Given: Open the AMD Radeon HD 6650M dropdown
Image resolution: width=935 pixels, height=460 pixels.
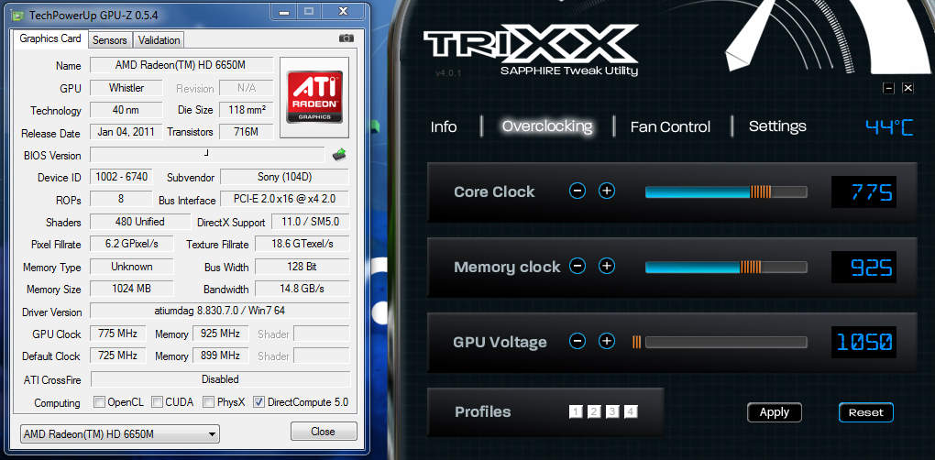Looking at the screenshot, I should click(120, 433).
